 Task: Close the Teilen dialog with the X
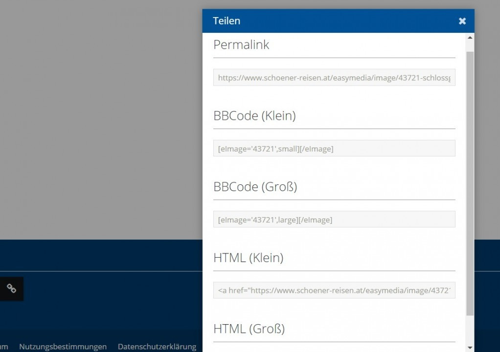[x=462, y=21]
